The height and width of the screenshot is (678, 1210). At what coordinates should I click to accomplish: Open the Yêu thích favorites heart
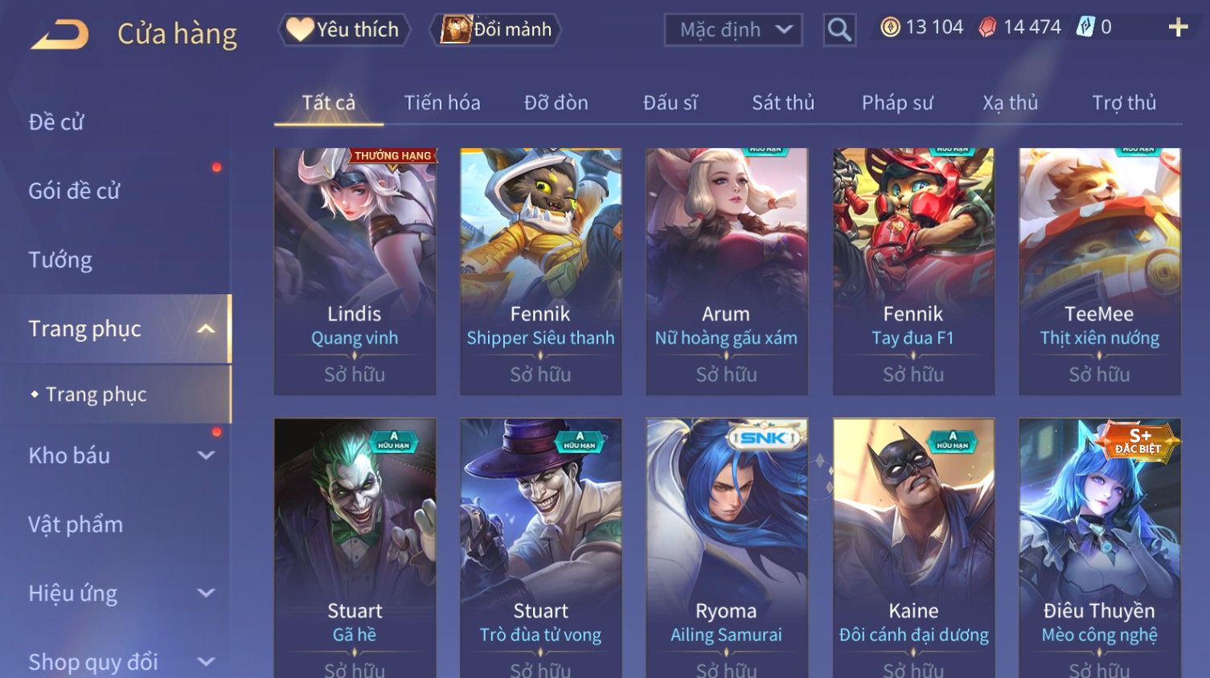[x=300, y=30]
